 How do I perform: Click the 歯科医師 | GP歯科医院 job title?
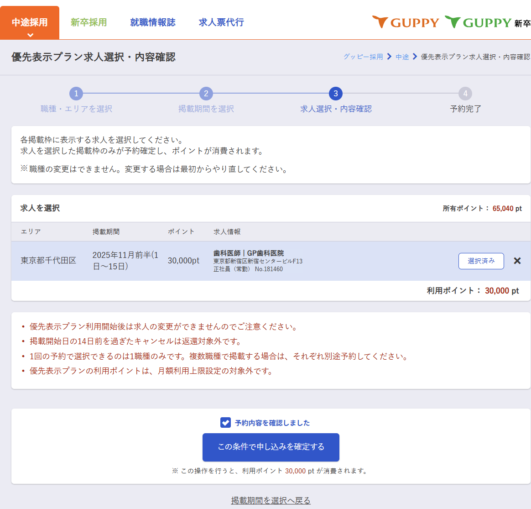click(x=249, y=253)
